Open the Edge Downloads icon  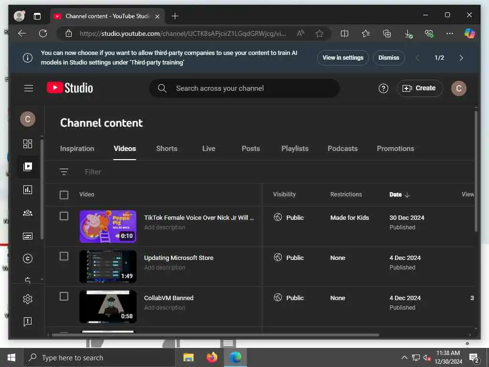click(408, 34)
